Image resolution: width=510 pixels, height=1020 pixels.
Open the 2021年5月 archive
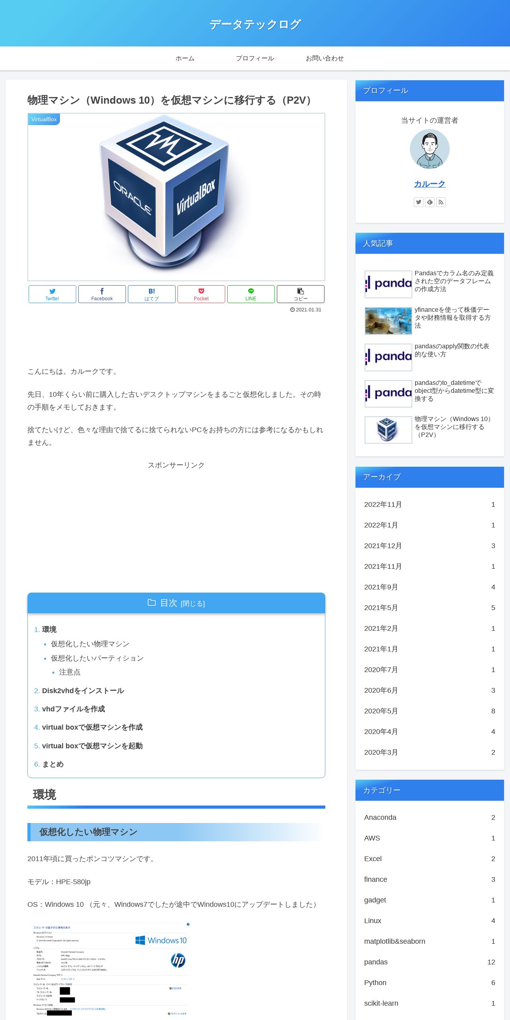click(430, 608)
